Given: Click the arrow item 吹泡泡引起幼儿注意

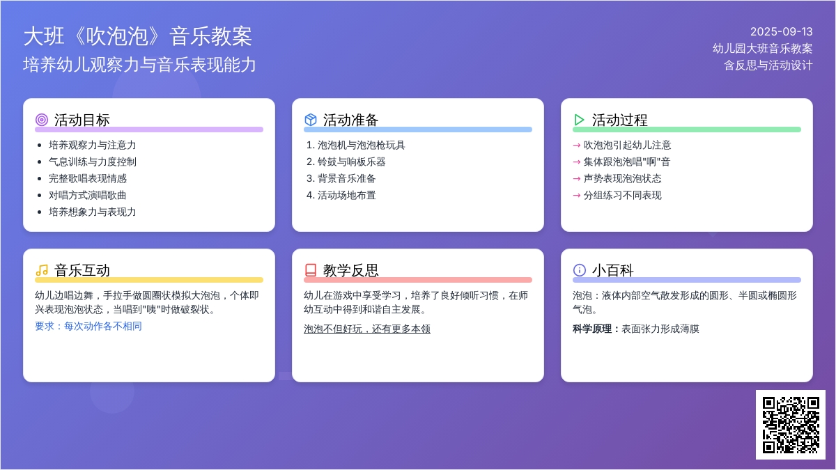Looking at the screenshot, I should (627, 145).
